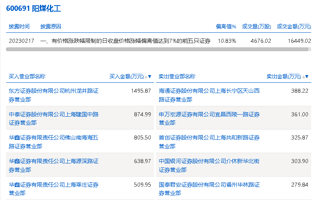Click the 成交量(万股) column header
Image resolution: width=314 pixels, height=201 pixels.
point(256,26)
